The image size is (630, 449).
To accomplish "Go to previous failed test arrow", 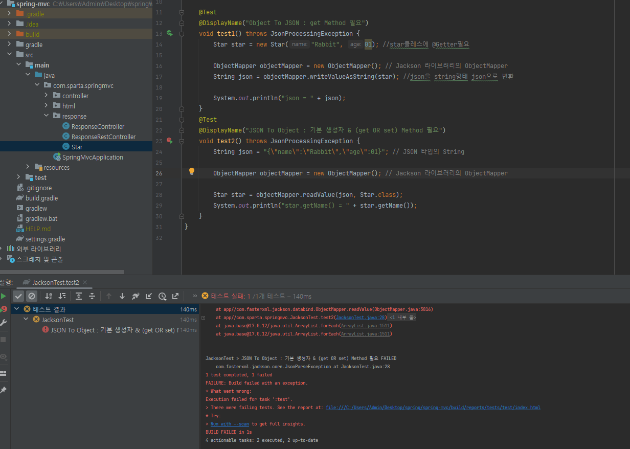I will (x=109, y=296).
